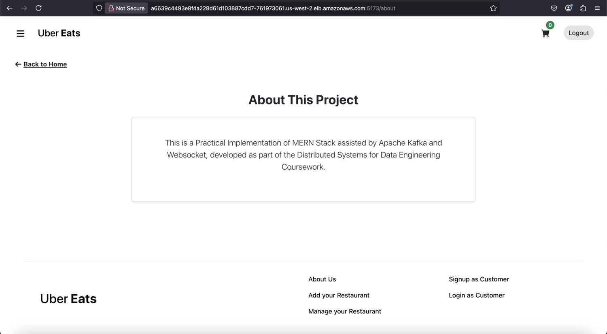Click the Uber Eats footer logo
The image size is (607, 334).
coord(68,299)
